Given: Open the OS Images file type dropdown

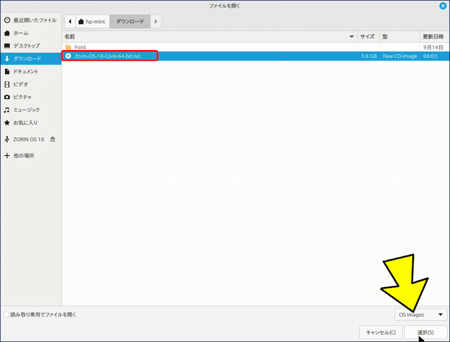Looking at the screenshot, I should (x=420, y=314).
